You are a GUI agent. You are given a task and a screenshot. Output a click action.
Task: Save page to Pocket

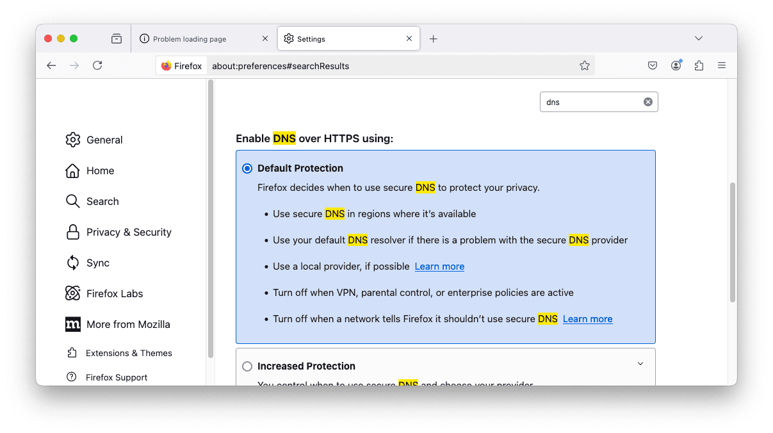click(652, 65)
